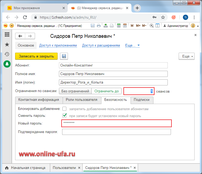Close the Сидоров Петр Николаевич bottom tab
This screenshot has height=174, width=202.
point(135,168)
